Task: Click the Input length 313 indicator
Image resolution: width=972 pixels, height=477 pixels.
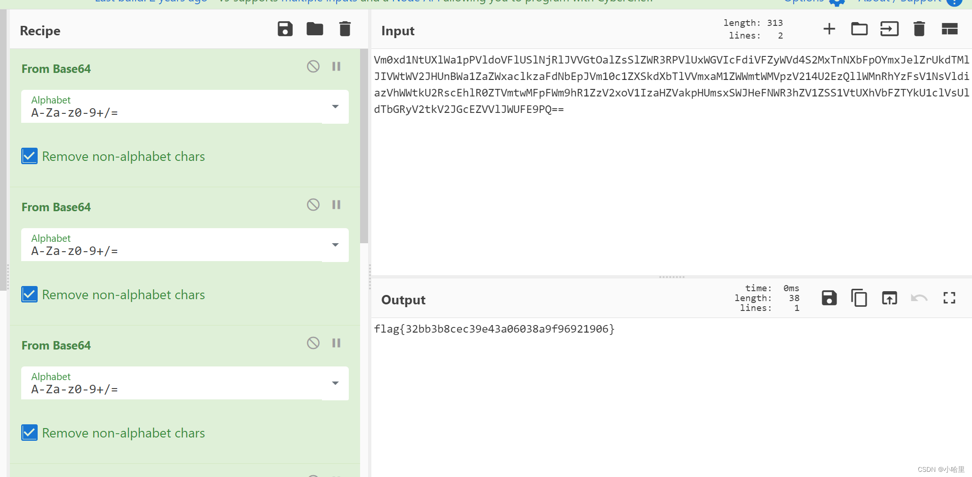Action: coord(753,23)
